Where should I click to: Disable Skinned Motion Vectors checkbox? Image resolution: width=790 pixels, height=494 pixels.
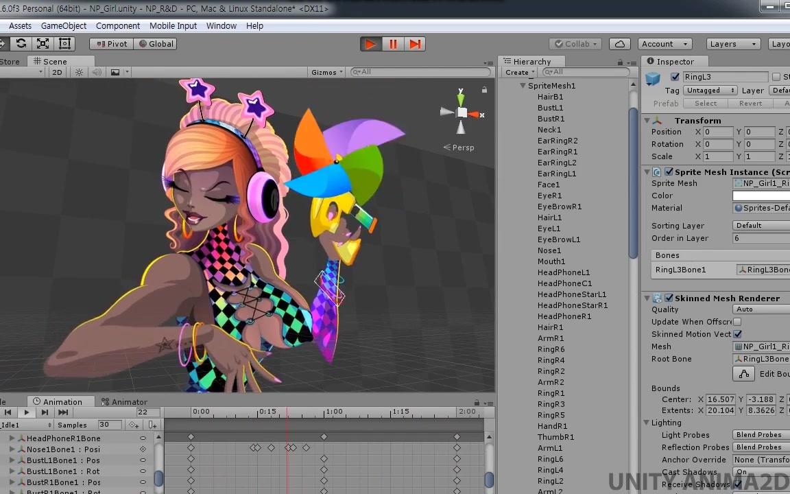737,334
